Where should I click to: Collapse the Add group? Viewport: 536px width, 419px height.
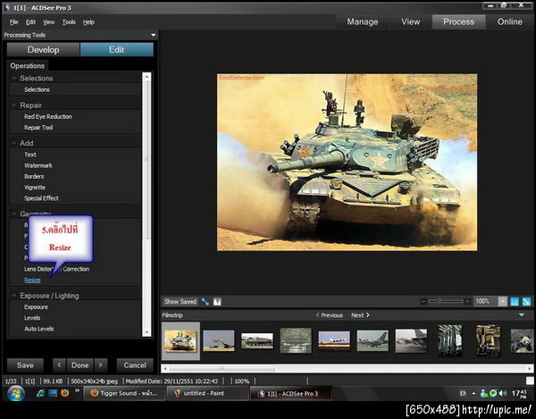click(x=14, y=143)
